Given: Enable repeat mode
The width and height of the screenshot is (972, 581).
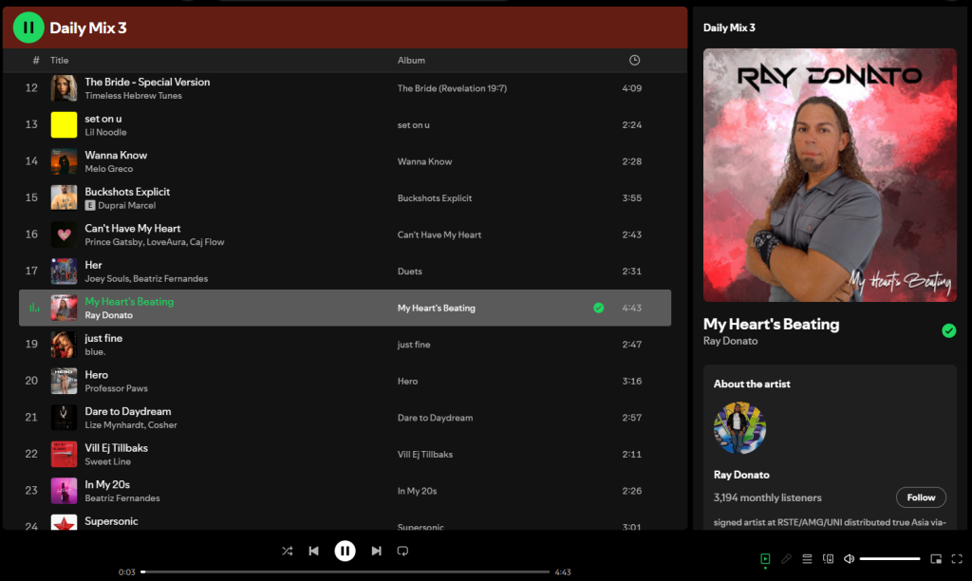Looking at the screenshot, I should pos(402,551).
